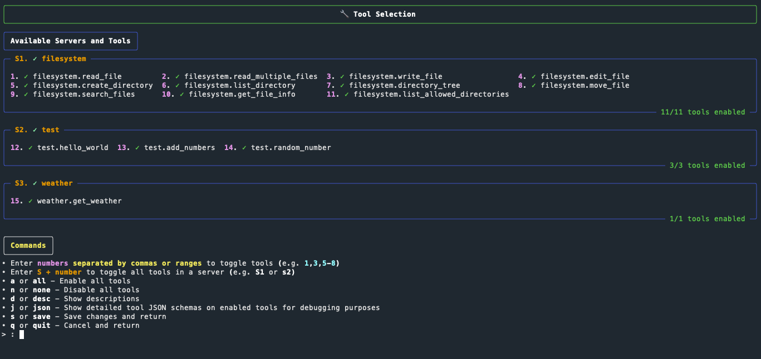The image size is (761, 359).
Task: Click the number 13. before test.add_numbers
Action: [x=124, y=148]
